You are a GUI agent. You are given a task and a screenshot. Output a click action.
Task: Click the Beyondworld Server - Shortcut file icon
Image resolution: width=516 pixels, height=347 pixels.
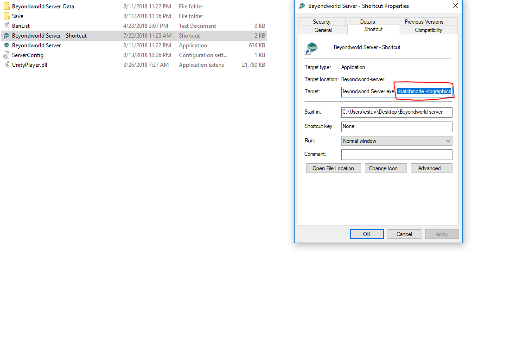[x=6, y=36]
